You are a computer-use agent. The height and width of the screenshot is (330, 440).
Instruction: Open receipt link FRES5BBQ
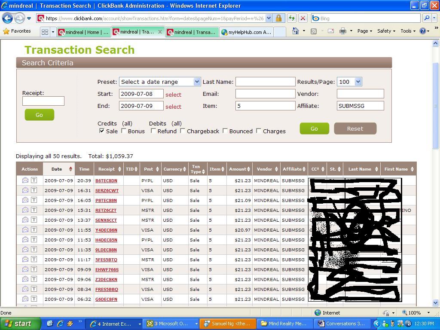pyautogui.click(x=107, y=289)
